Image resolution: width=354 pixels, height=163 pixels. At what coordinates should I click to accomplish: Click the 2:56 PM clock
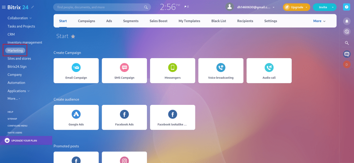pyautogui.click(x=170, y=7)
